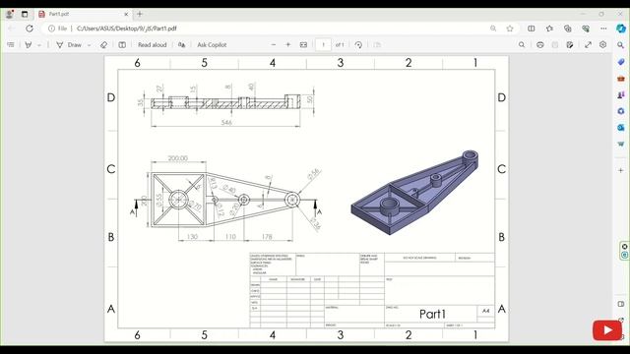Select the Draw tool
The width and height of the screenshot is (630, 354).
click(x=69, y=45)
